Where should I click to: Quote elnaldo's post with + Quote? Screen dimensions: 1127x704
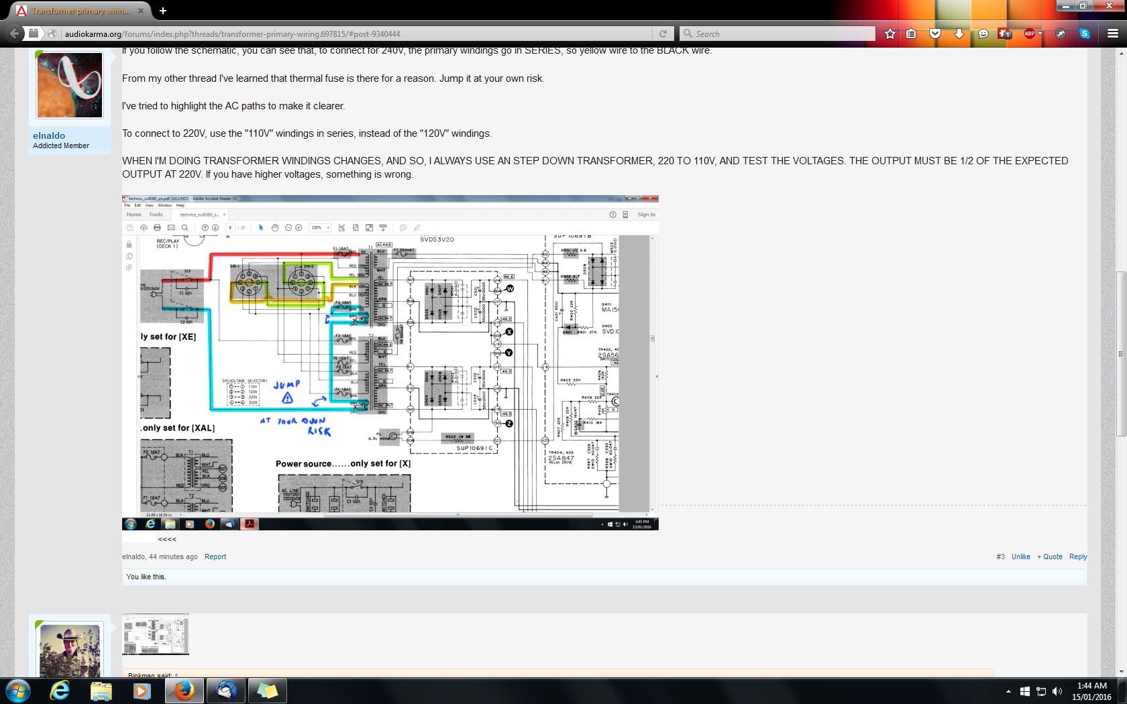(1050, 556)
